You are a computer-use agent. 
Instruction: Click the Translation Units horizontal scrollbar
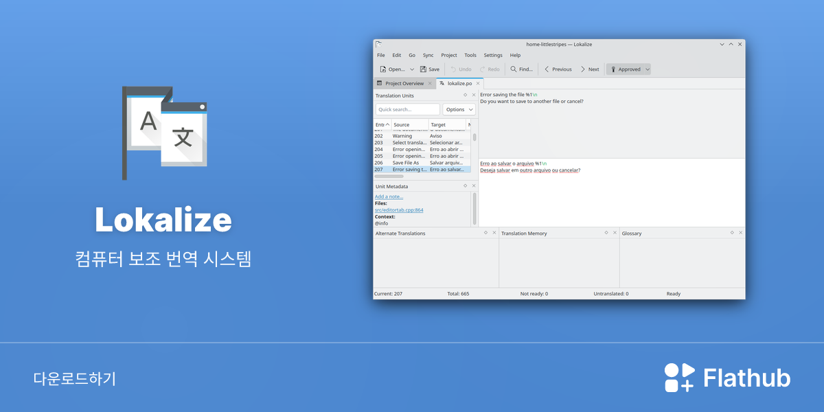pyautogui.click(x=389, y=176)
